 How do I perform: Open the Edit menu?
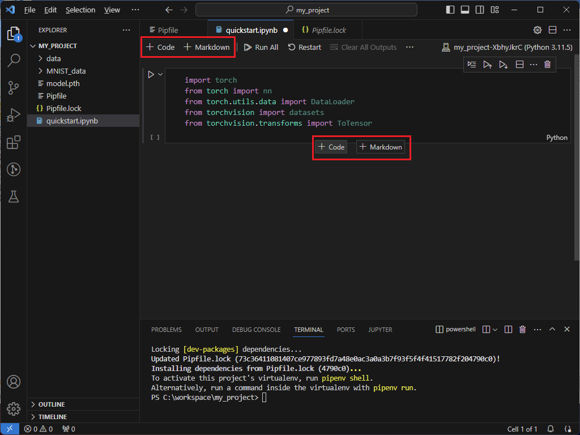[50, 10]
